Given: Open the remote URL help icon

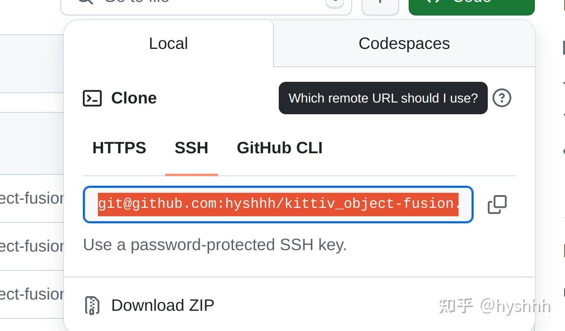Looking at the screenshot, I should coord(502,98).
